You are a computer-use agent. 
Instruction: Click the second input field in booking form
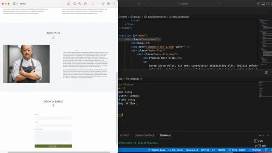click(53, 125)
